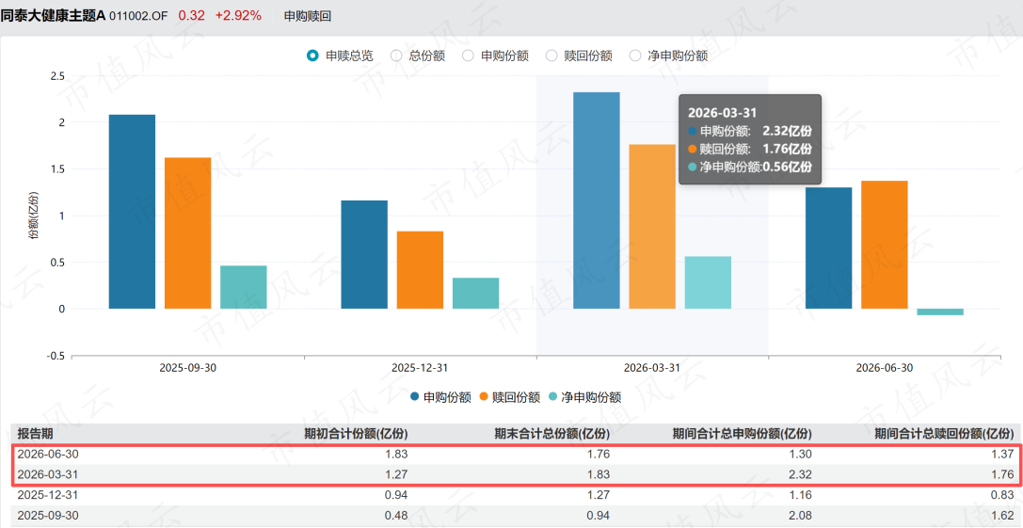Click fund name 同泰大健康主题A
This screenshot has width=1023, height=528.
click(53, 16)
